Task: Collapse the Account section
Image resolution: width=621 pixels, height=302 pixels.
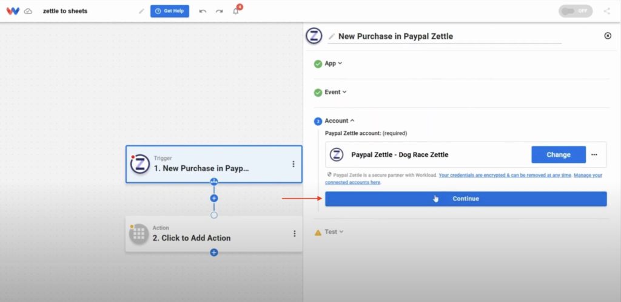Action: (340, 120)
